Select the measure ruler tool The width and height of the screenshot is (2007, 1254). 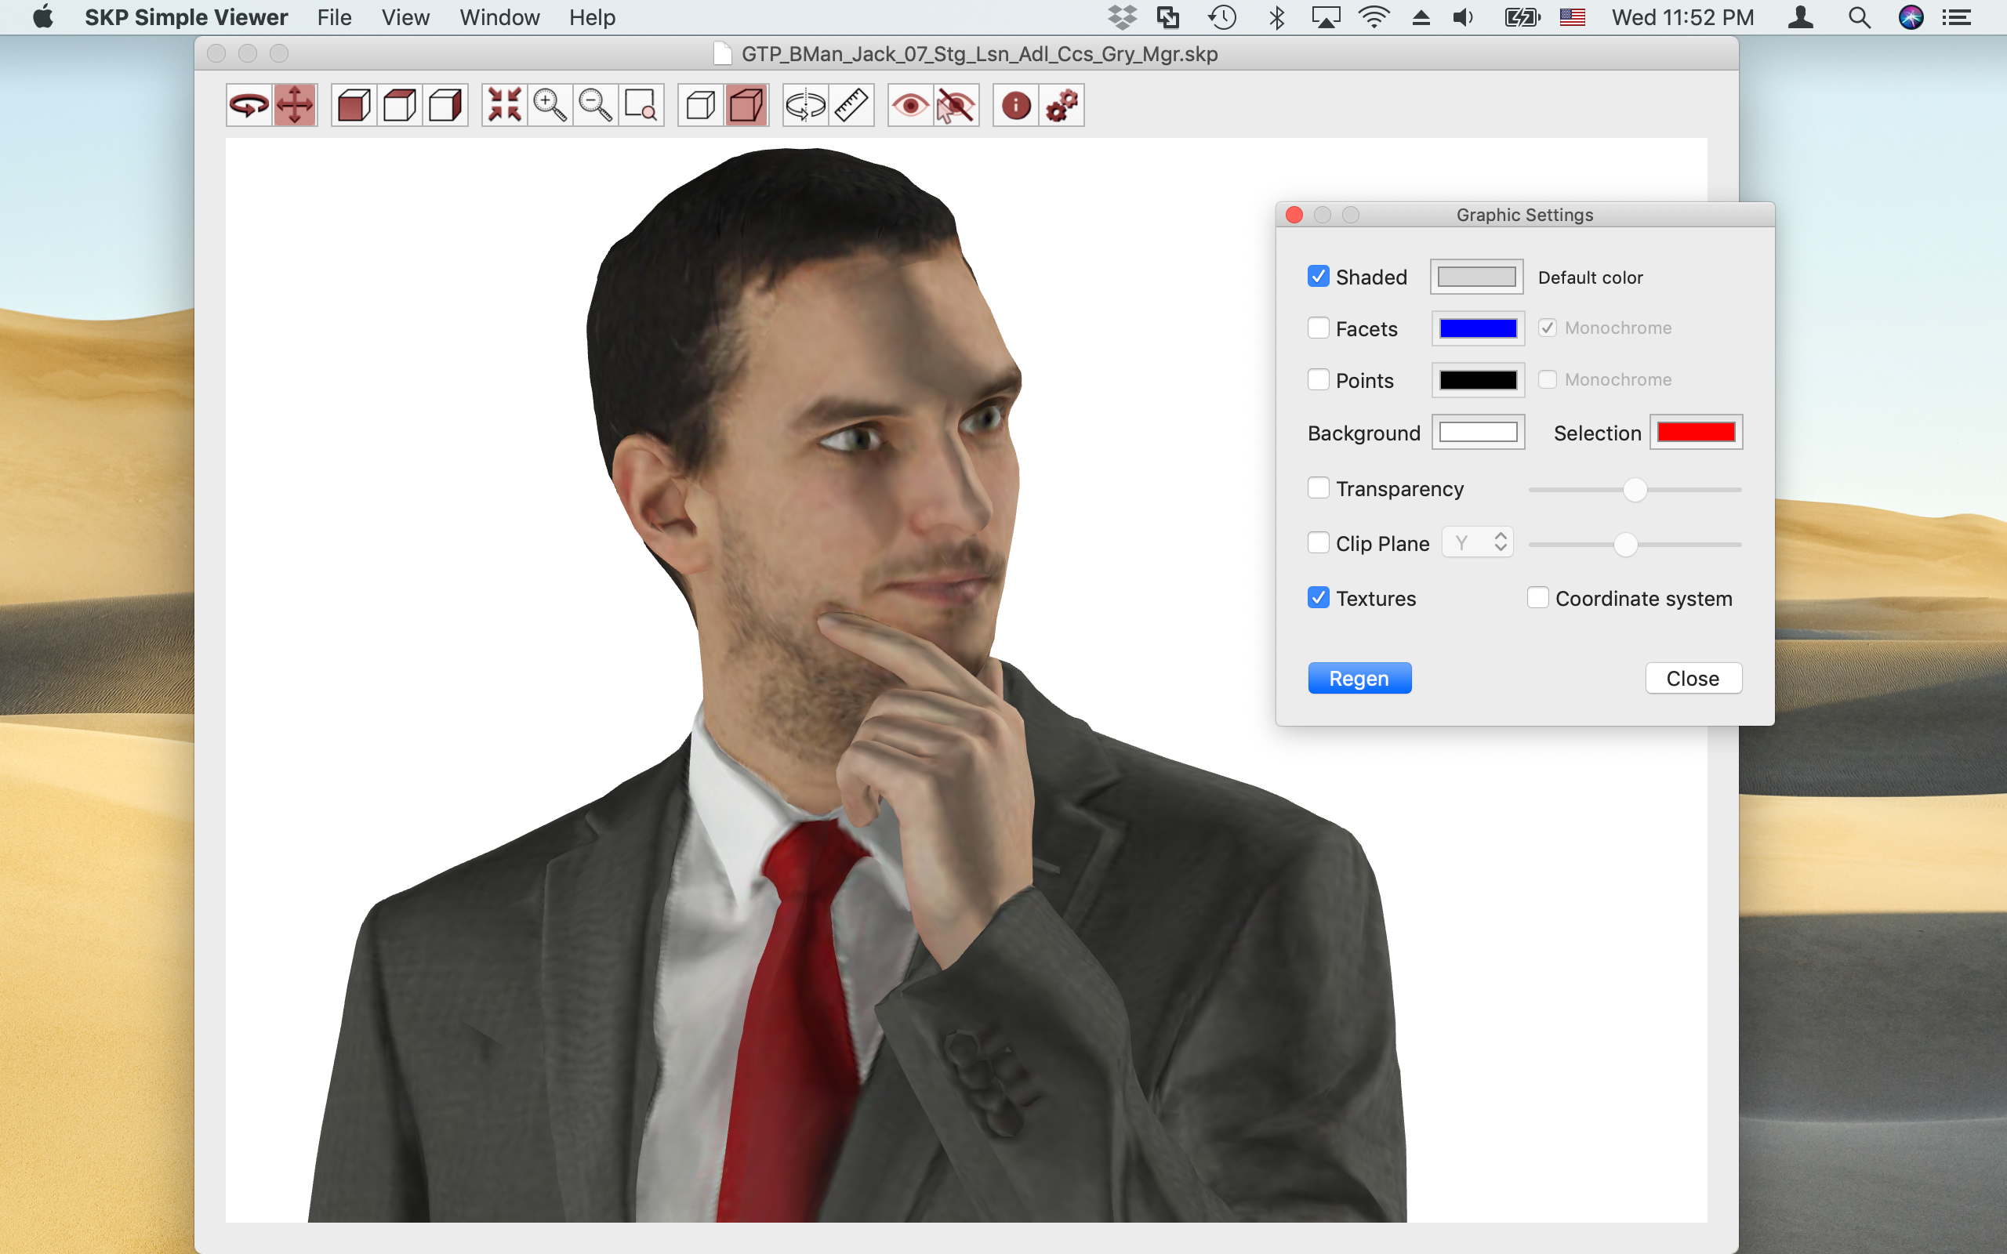[851, 105]
